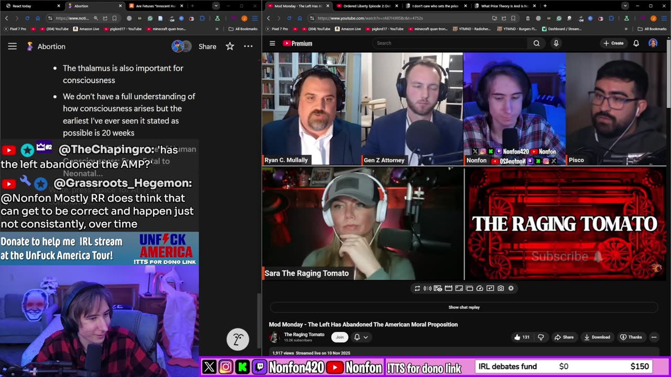Reload the YouTube page

[x=289, y=18]
